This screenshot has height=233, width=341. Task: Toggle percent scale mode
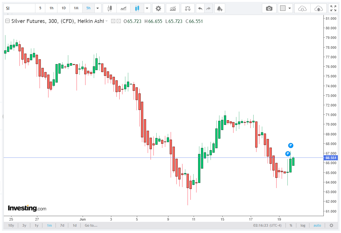point(291,225)
